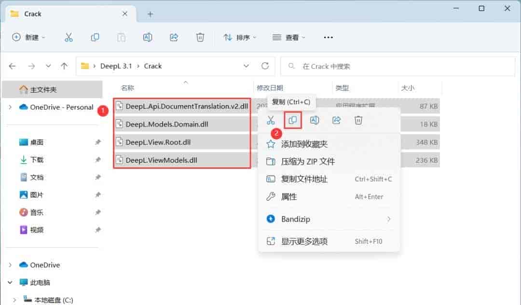The height and width of the screenshot is (305, 521).
Task: Click the 87 KB size cell
Action: (x=429, y=106)
